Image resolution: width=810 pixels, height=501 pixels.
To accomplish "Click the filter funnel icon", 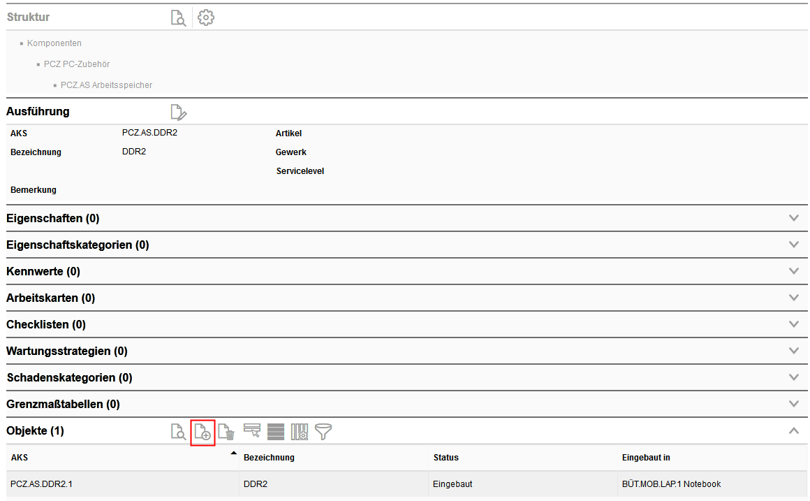I will 323,432.
